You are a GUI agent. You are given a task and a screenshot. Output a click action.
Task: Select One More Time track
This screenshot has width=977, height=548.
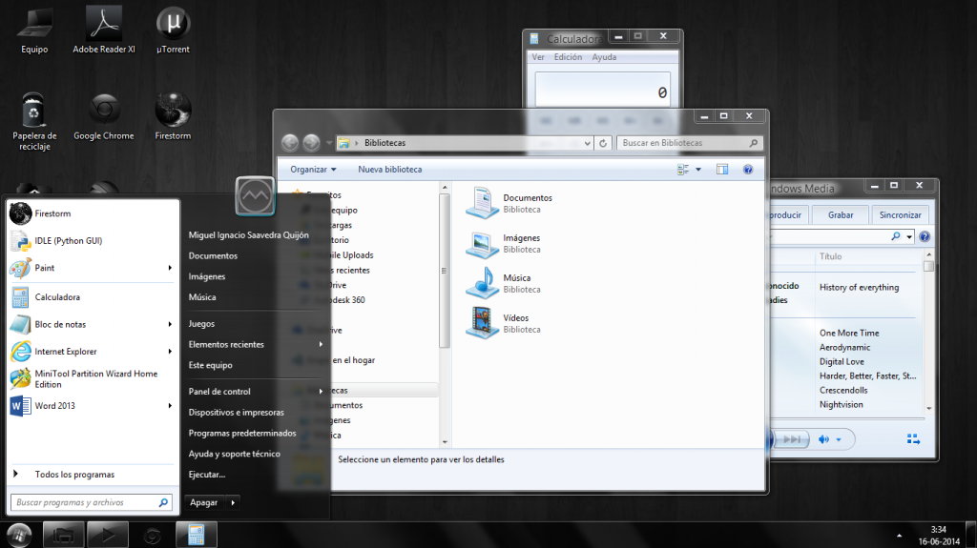pyautogui.click(x=849, y=334)
